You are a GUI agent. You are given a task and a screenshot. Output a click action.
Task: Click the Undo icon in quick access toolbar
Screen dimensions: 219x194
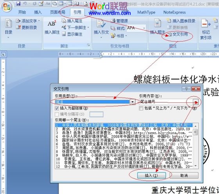tap(25, 4)
